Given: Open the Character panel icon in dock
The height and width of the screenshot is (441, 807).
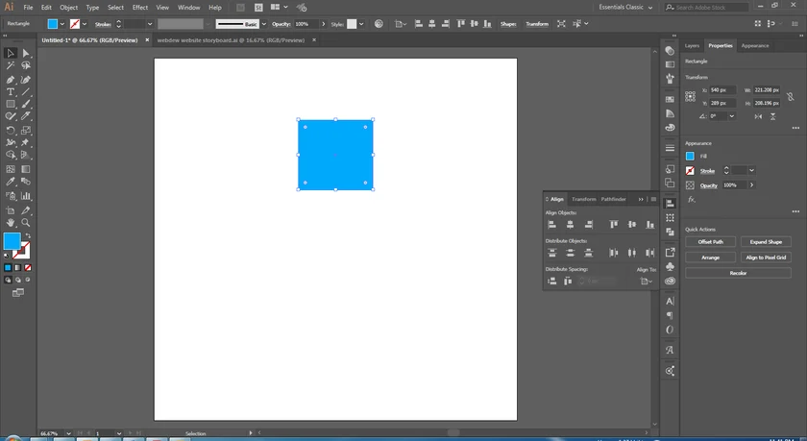Looking at the screenshot, I should [670, 301].
